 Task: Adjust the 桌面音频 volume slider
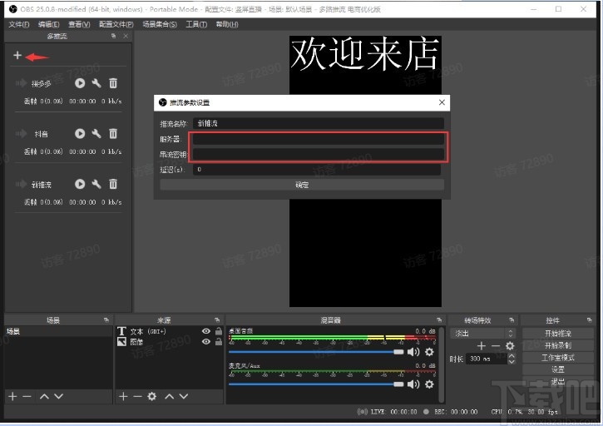click(316, 352)
